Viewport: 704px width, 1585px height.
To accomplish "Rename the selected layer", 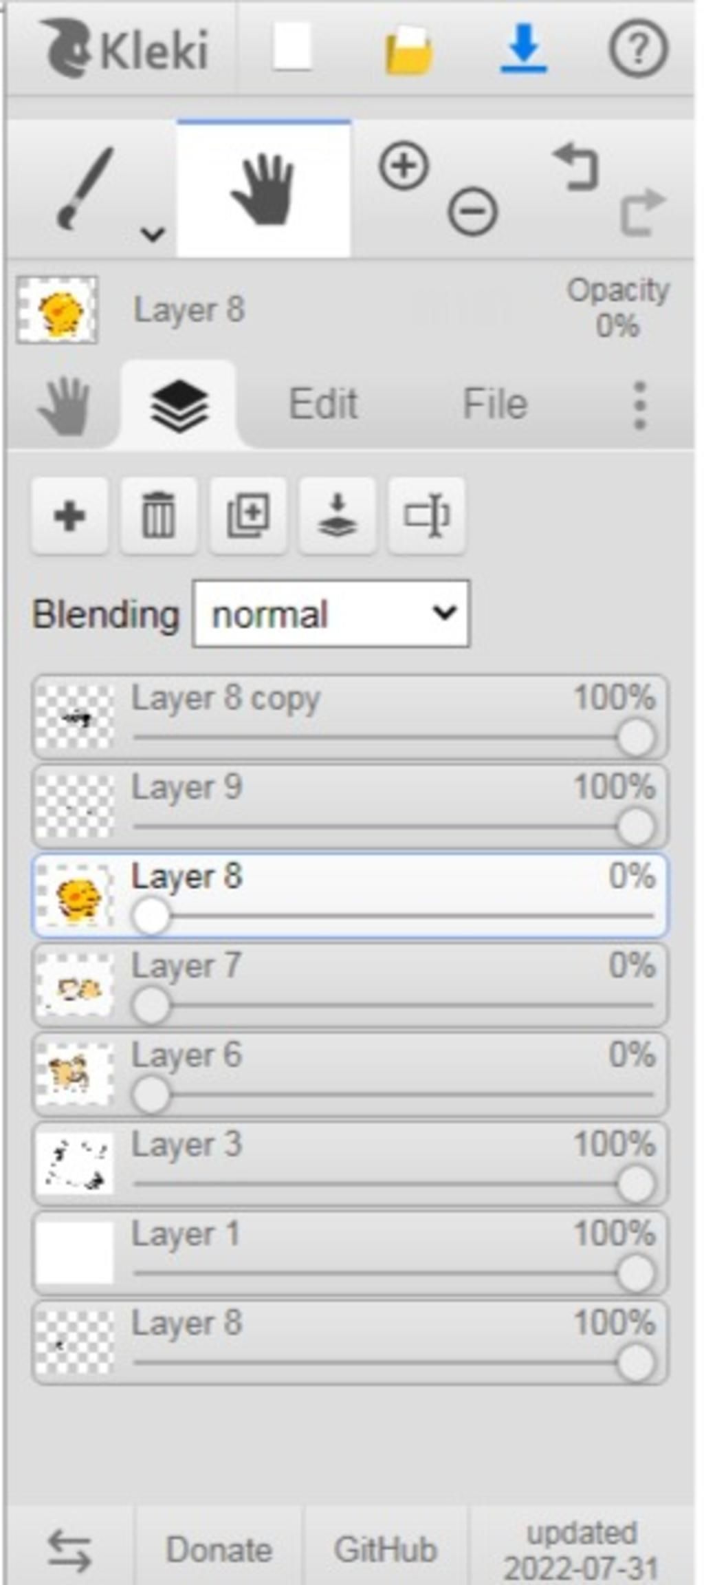I will [x=426, y=515].
